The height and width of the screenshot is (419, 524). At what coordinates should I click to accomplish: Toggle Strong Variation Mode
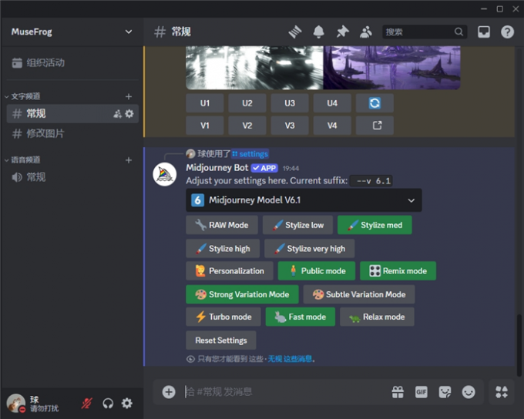(x=242, y=294)
